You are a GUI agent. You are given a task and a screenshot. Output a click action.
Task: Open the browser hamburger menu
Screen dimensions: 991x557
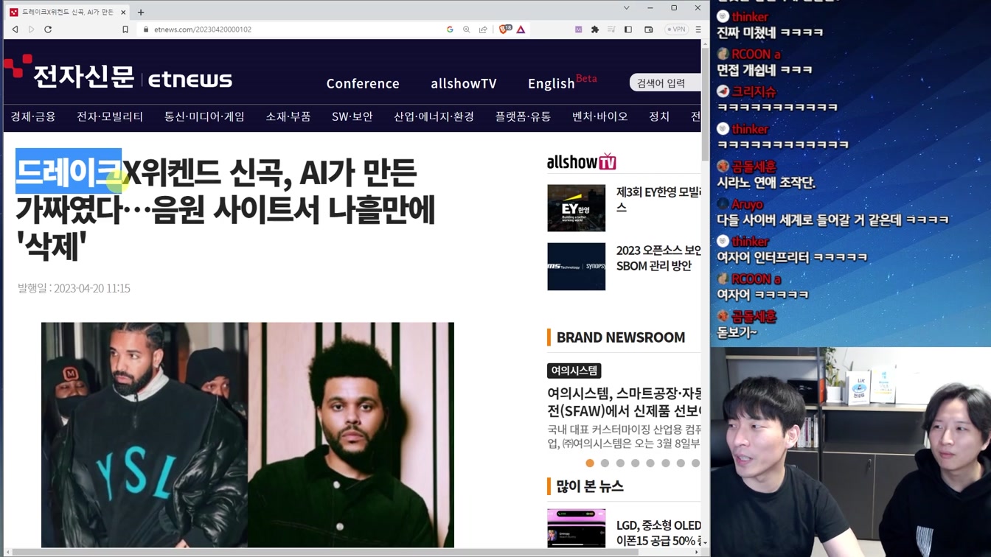pyautogui.click(x=698, y=29)
